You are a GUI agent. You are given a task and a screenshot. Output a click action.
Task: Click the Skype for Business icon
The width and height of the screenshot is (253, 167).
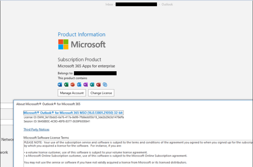pos(105,85)
